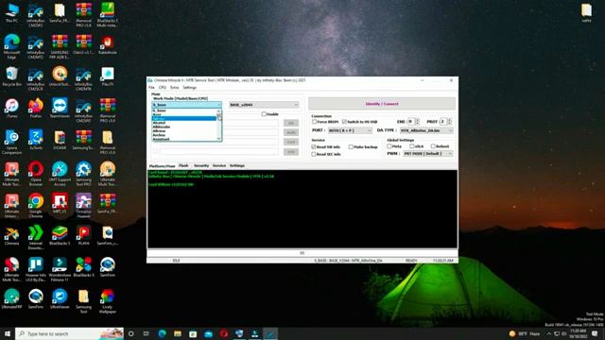The height and width of the screenshot is (340, 605).
Task: Open the PORT selection dropdown
Action: click(x=350, y=130)
